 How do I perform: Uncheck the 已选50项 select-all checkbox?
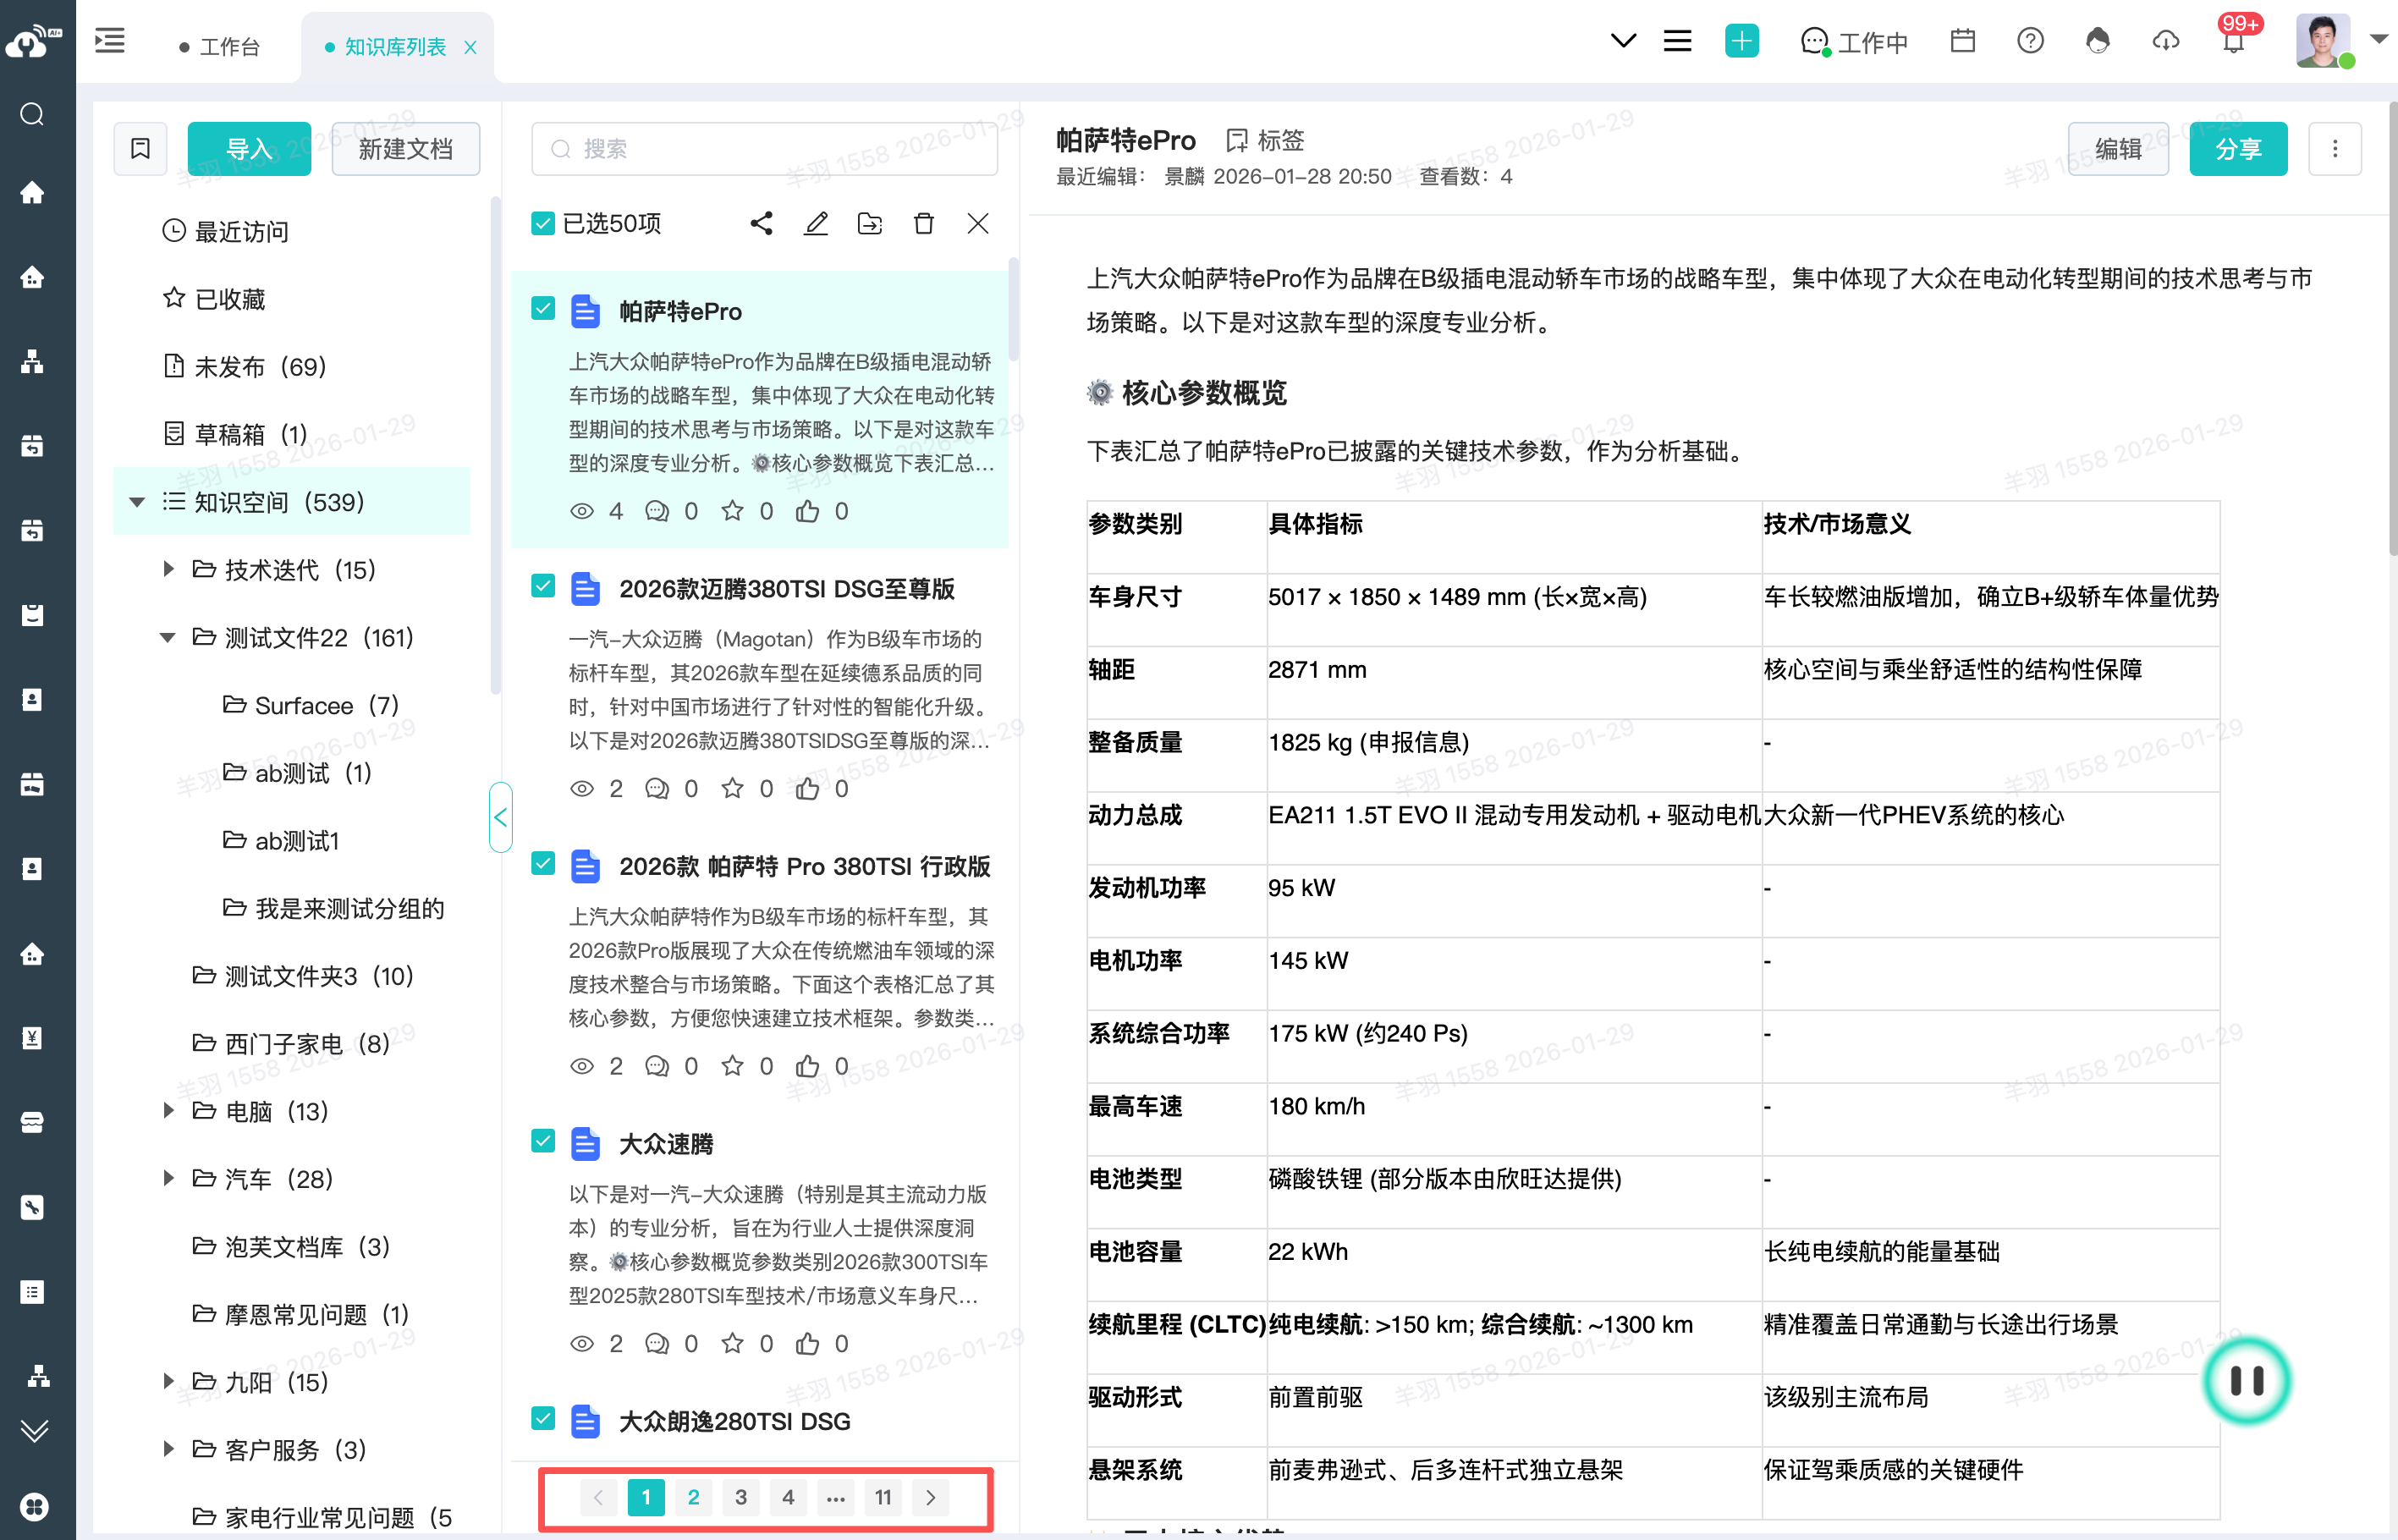pyautogui.click(x=543, y=223)
